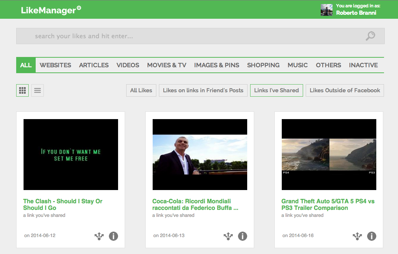The width and height of the screenshot is (398, 254).
Task: Open share icon on Grand Theft Auto card
Action: pos(358,236)
